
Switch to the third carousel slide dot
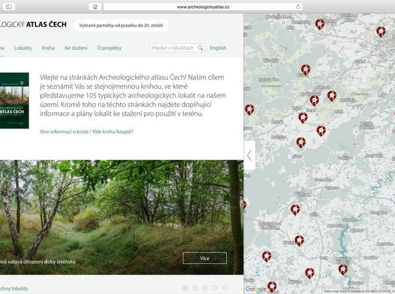[205, 288]
